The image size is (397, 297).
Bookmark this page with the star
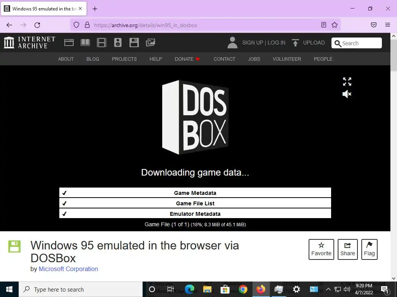335,25
